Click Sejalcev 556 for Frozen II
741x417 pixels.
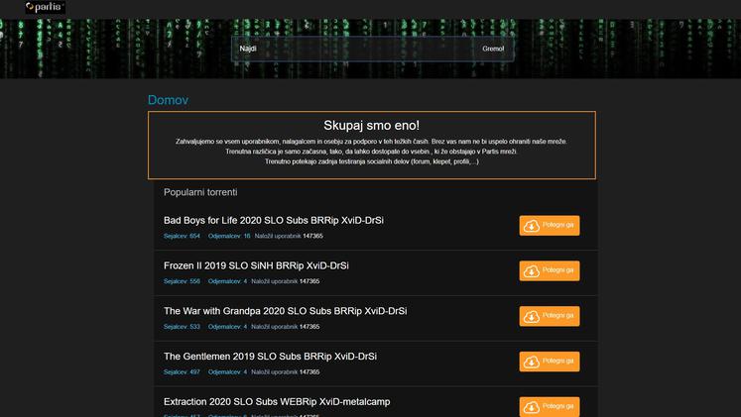coord(182,281)
